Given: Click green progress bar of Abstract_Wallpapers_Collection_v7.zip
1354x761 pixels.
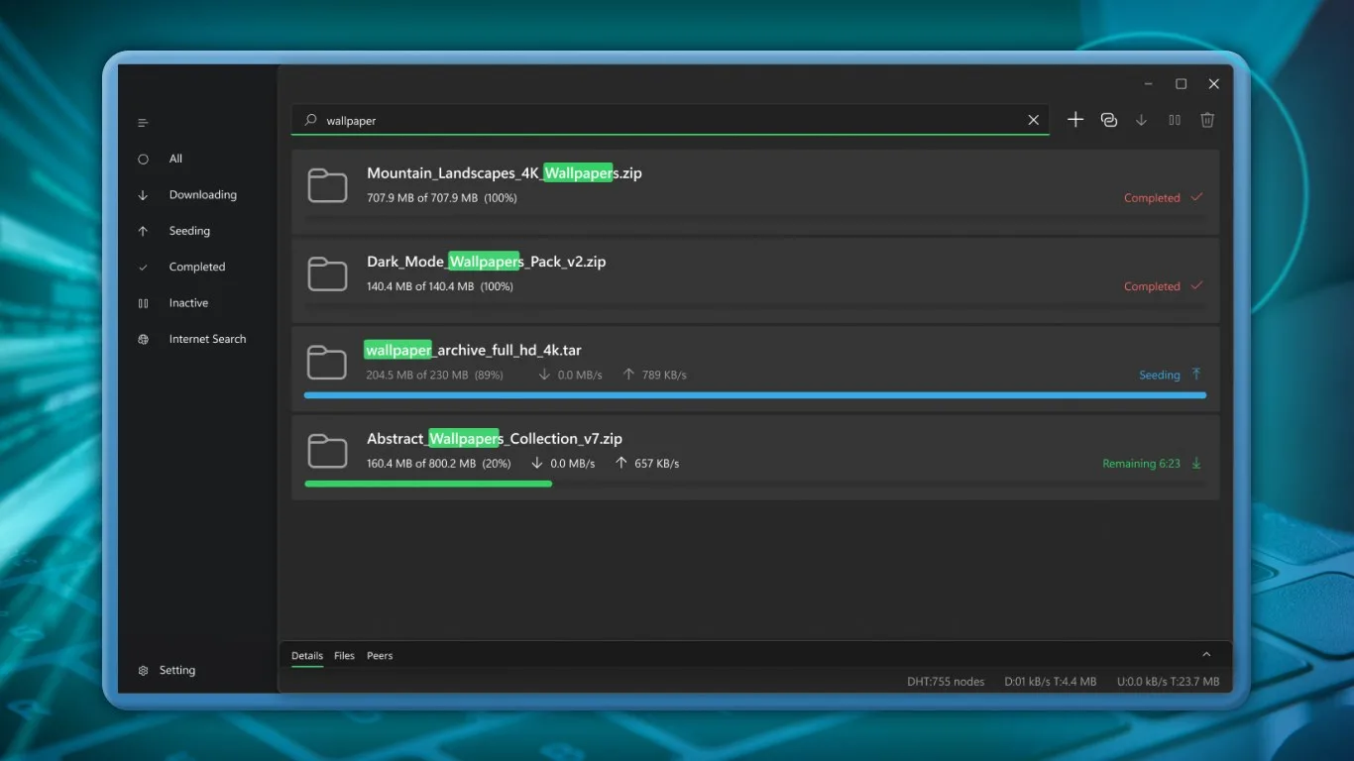Looking at the screenshot, I should tap(428, 484).
